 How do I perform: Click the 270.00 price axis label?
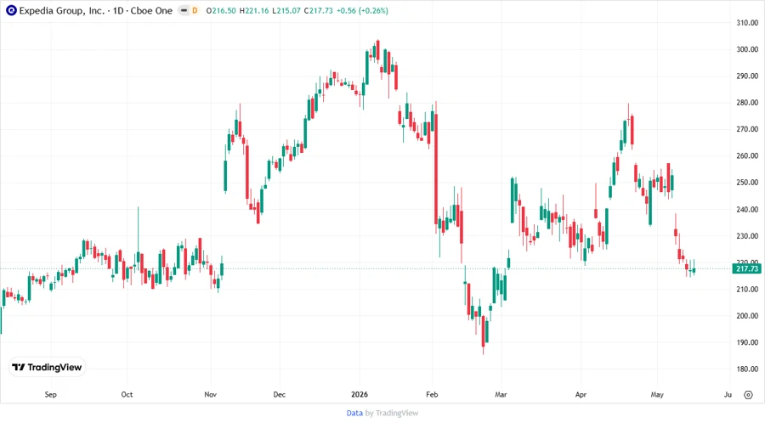coord(747,129)
